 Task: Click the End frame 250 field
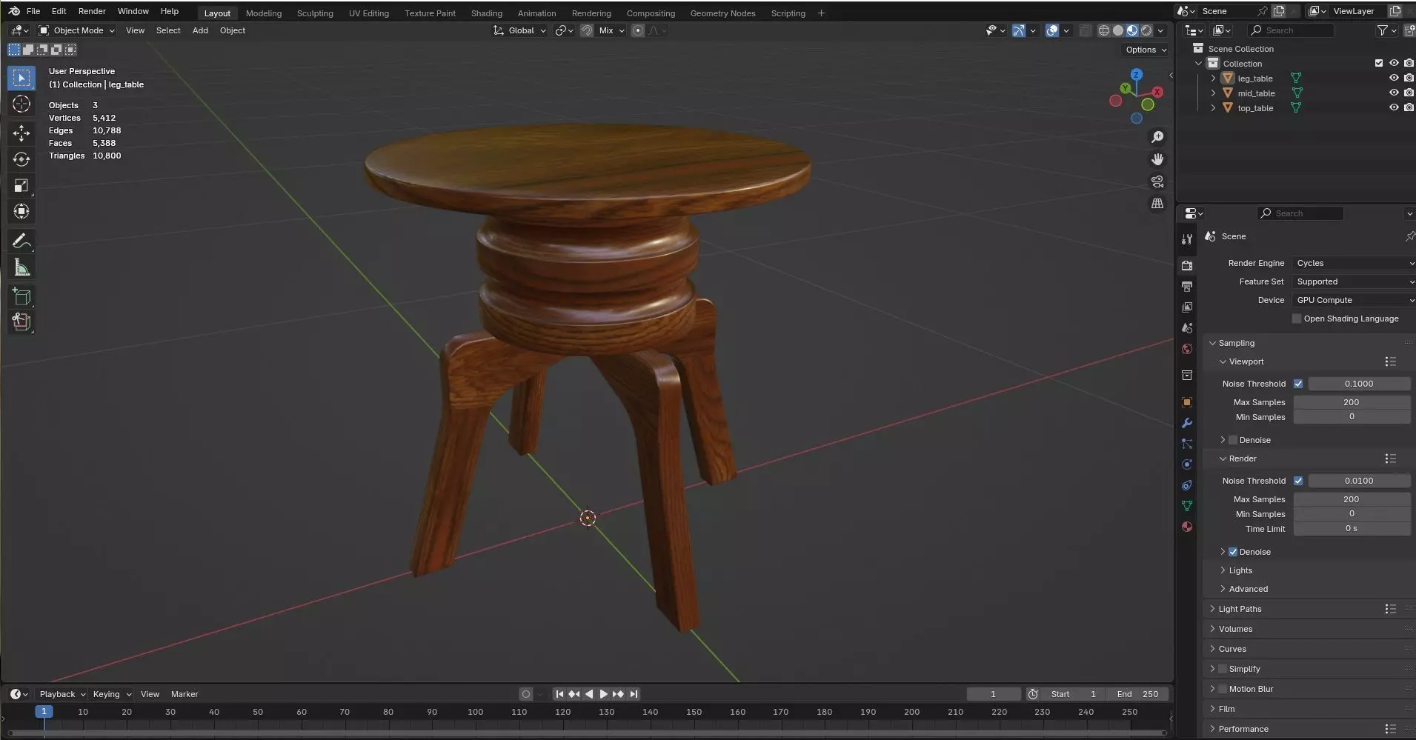pyautogui.click(x=1137, y=694)
